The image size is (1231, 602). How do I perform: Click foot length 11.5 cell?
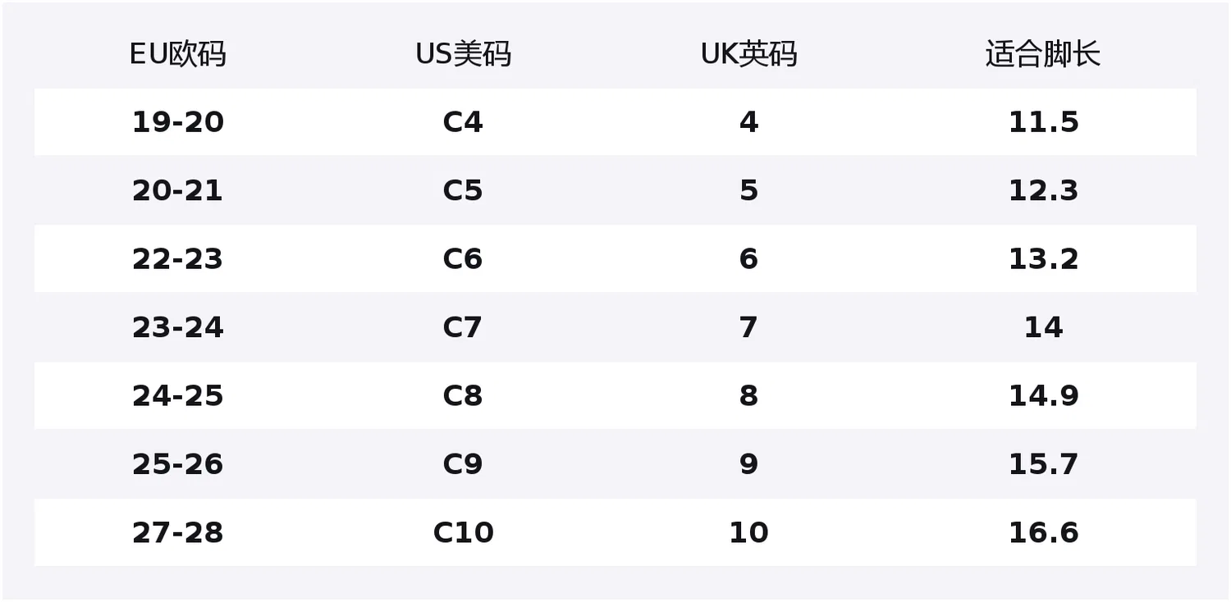pos(1043,122)
